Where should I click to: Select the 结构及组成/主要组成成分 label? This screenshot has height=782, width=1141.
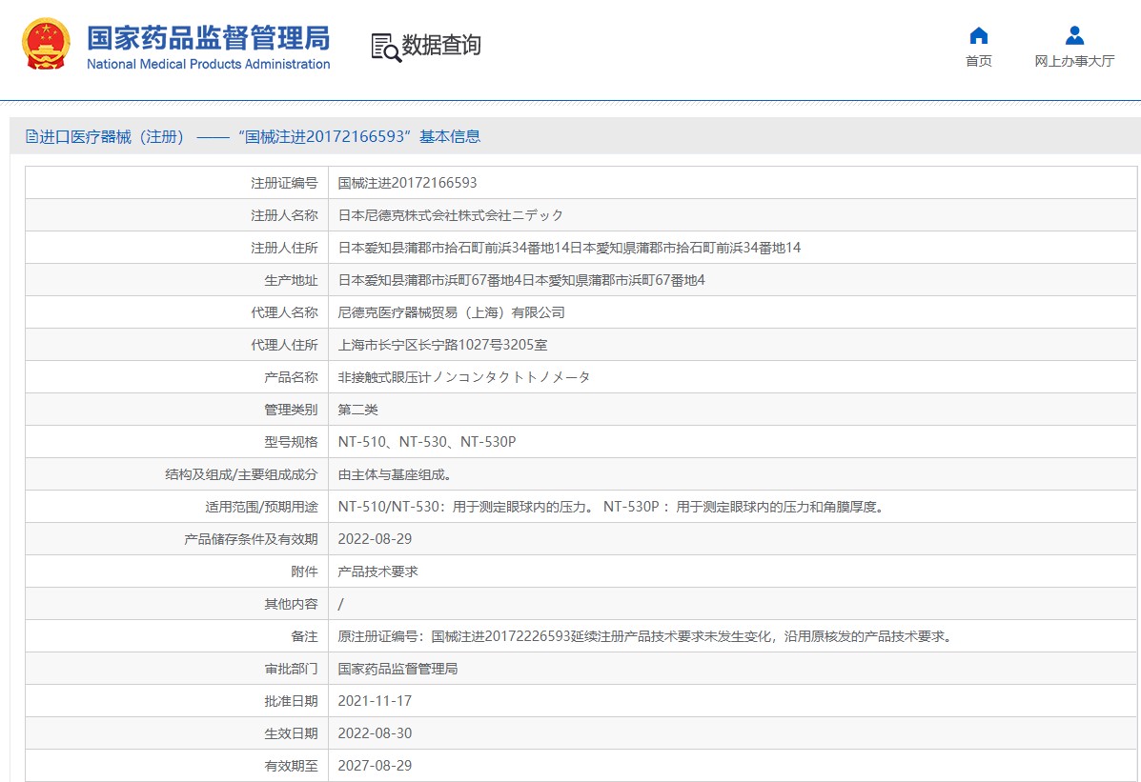tap(241, 474)
